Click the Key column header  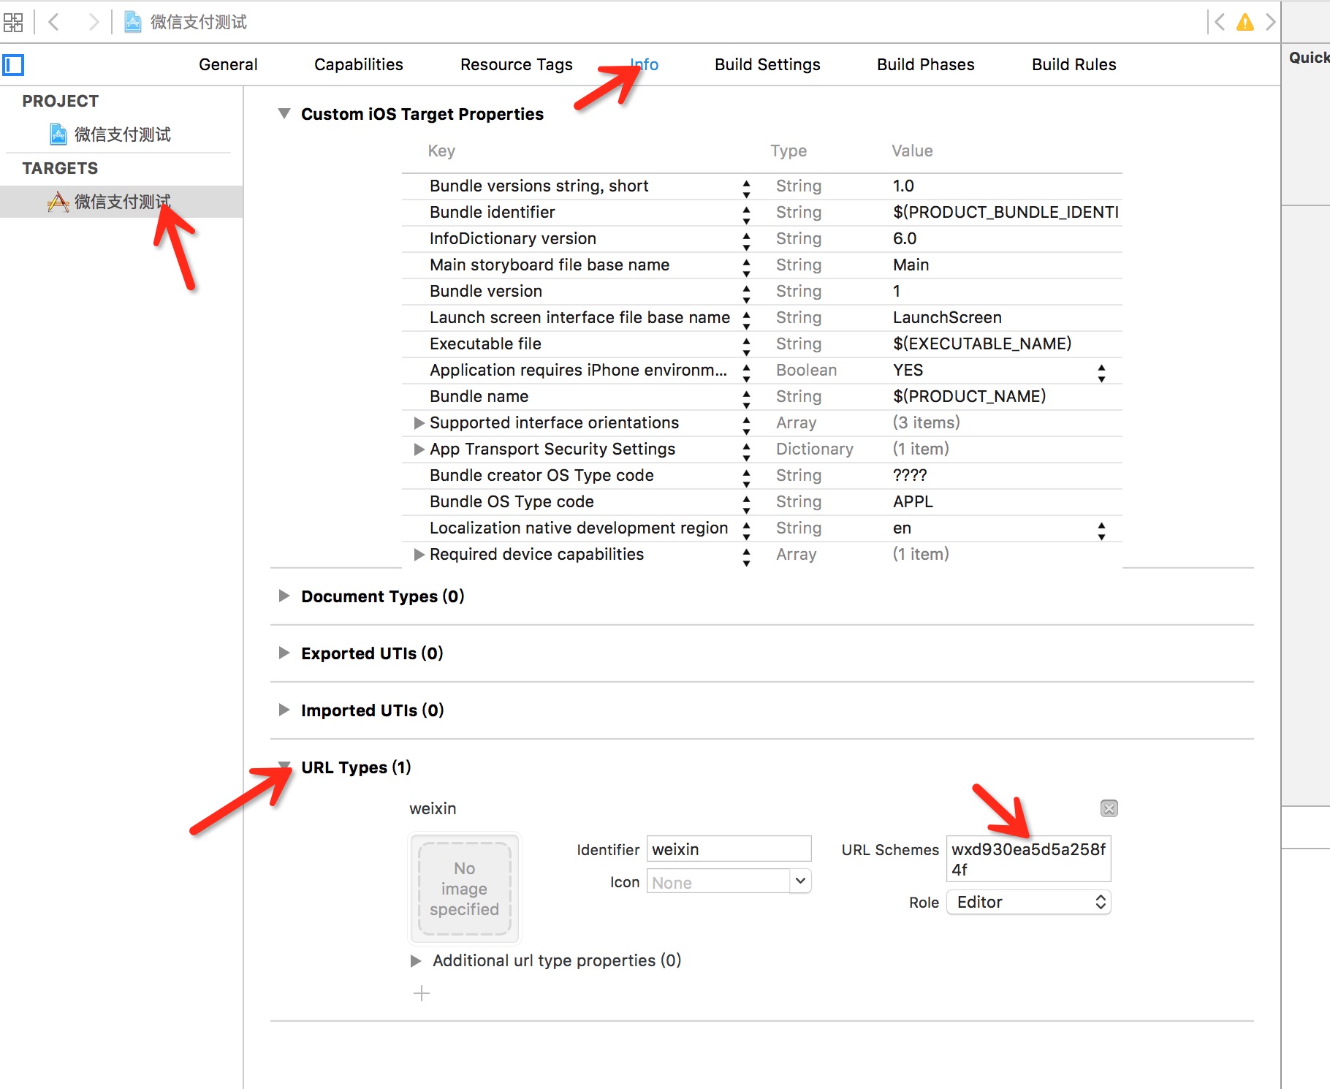(441, 151)
